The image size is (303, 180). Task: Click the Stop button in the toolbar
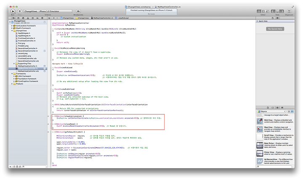coord(19,11)
